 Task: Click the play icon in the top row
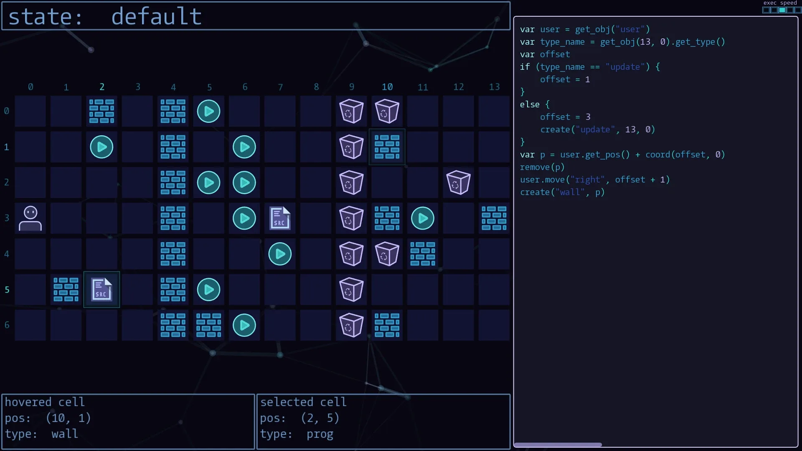tap(208, 111)
